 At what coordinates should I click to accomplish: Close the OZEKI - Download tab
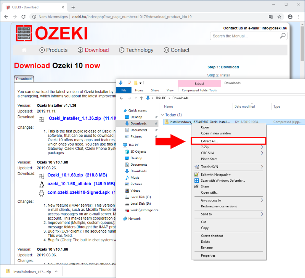click(x=63, y=7)
